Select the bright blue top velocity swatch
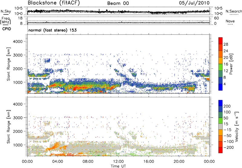 point(221,103)
